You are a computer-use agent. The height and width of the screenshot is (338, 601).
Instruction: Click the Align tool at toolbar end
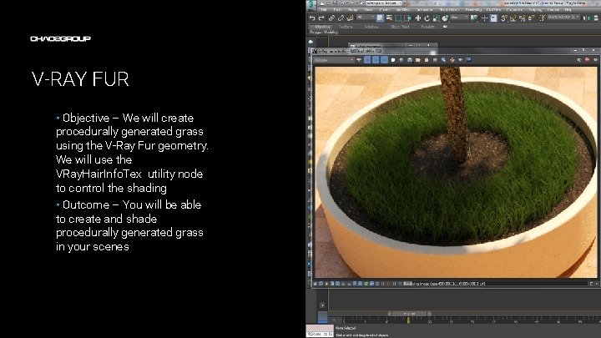tap(596, 18)
